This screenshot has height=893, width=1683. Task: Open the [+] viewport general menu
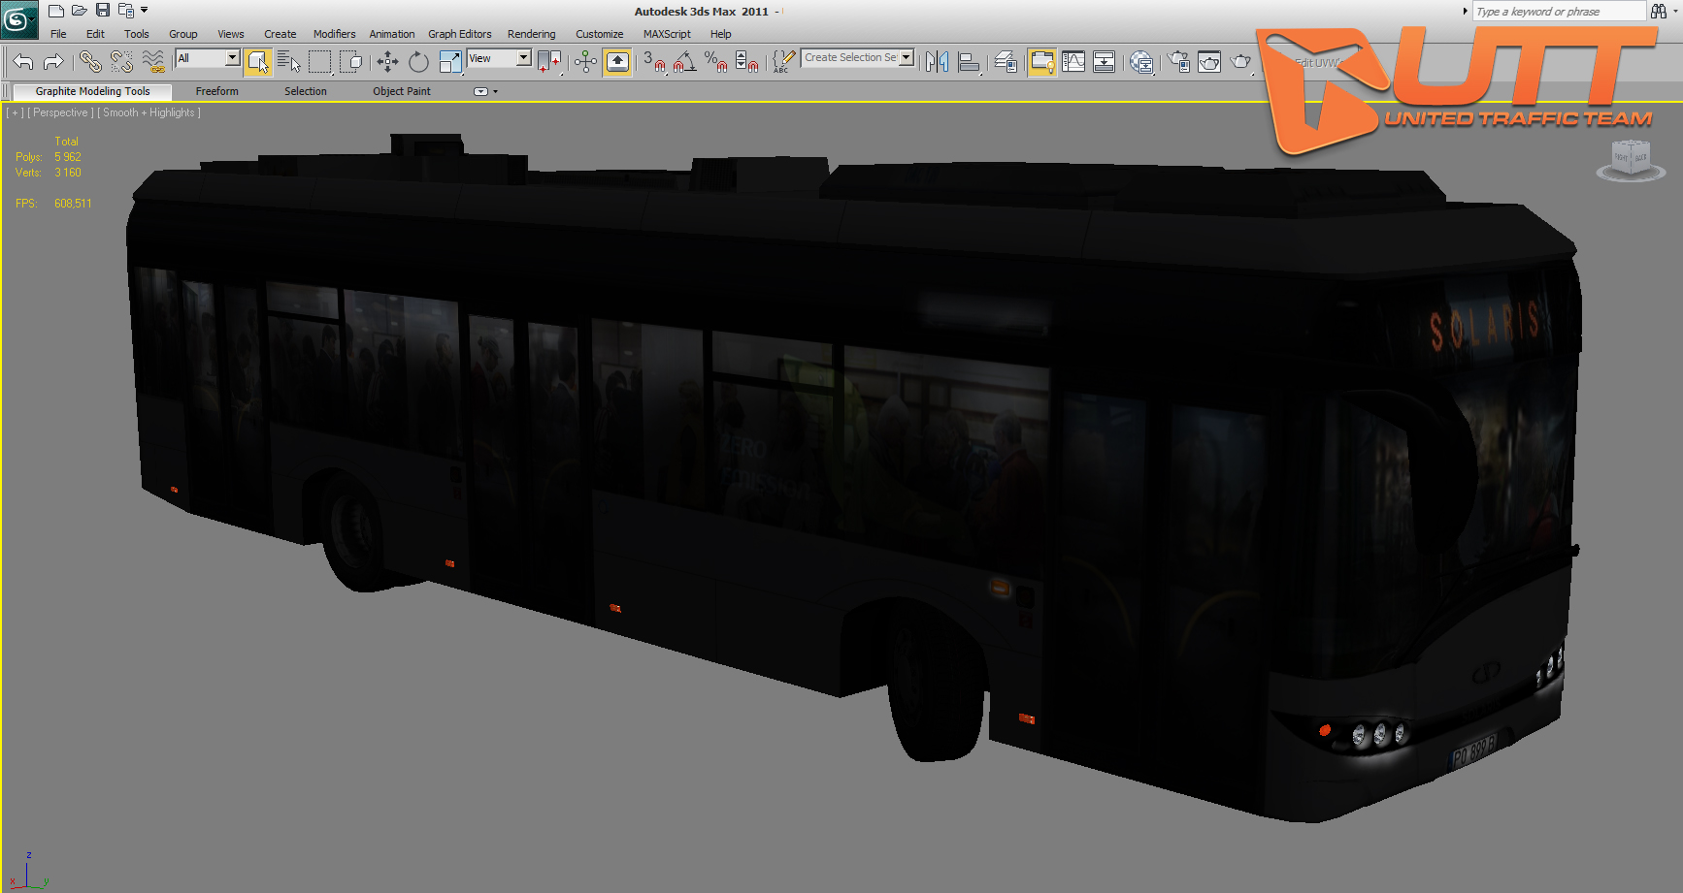(15, 112)
